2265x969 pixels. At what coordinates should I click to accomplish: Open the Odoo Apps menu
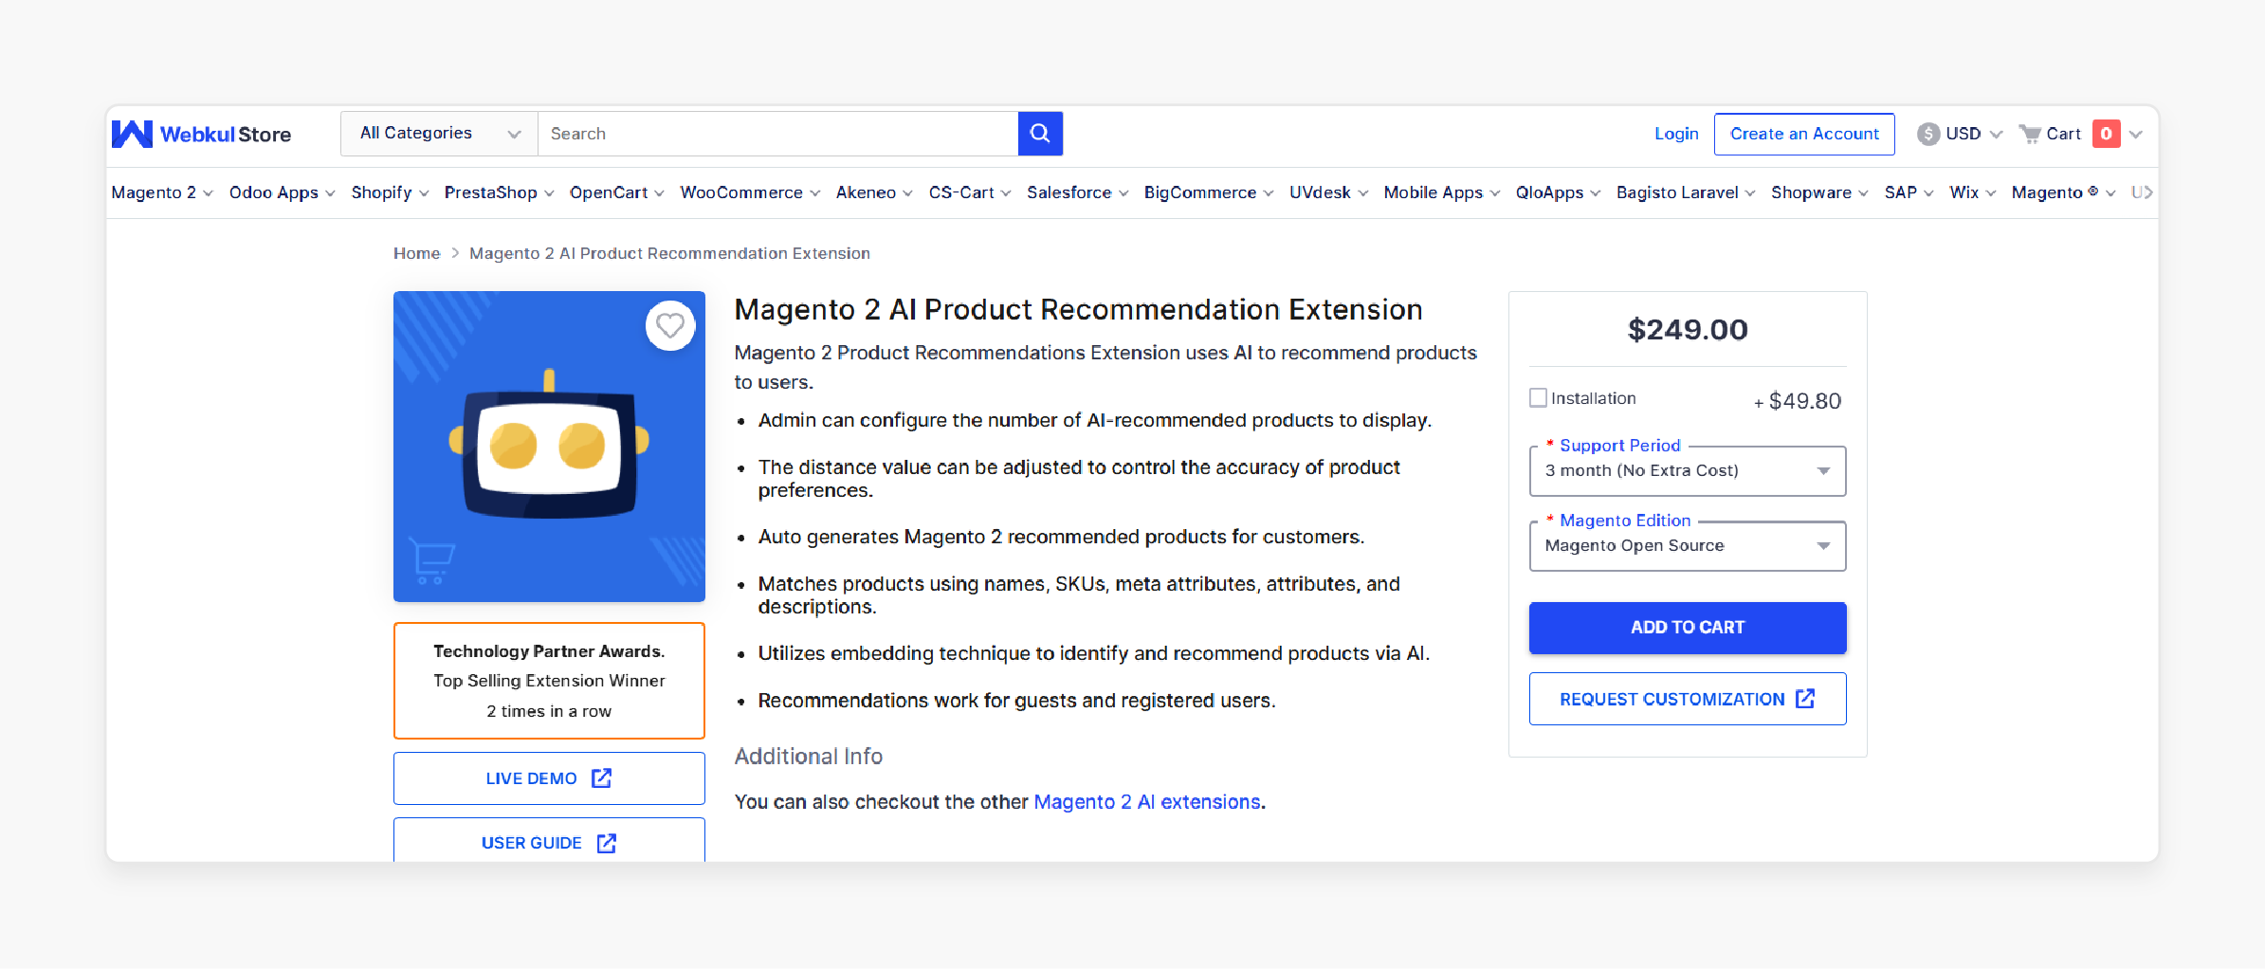(283, 192)
